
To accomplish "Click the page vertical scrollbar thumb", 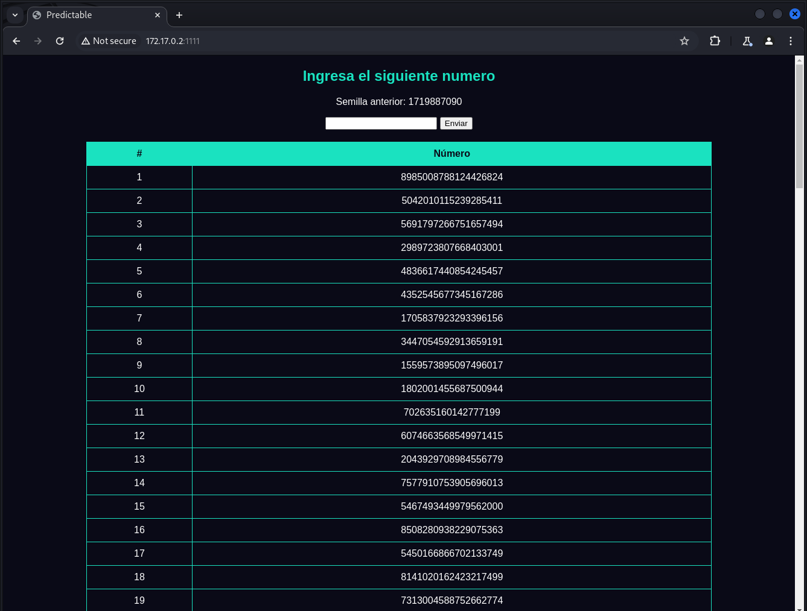I will 799,127.
